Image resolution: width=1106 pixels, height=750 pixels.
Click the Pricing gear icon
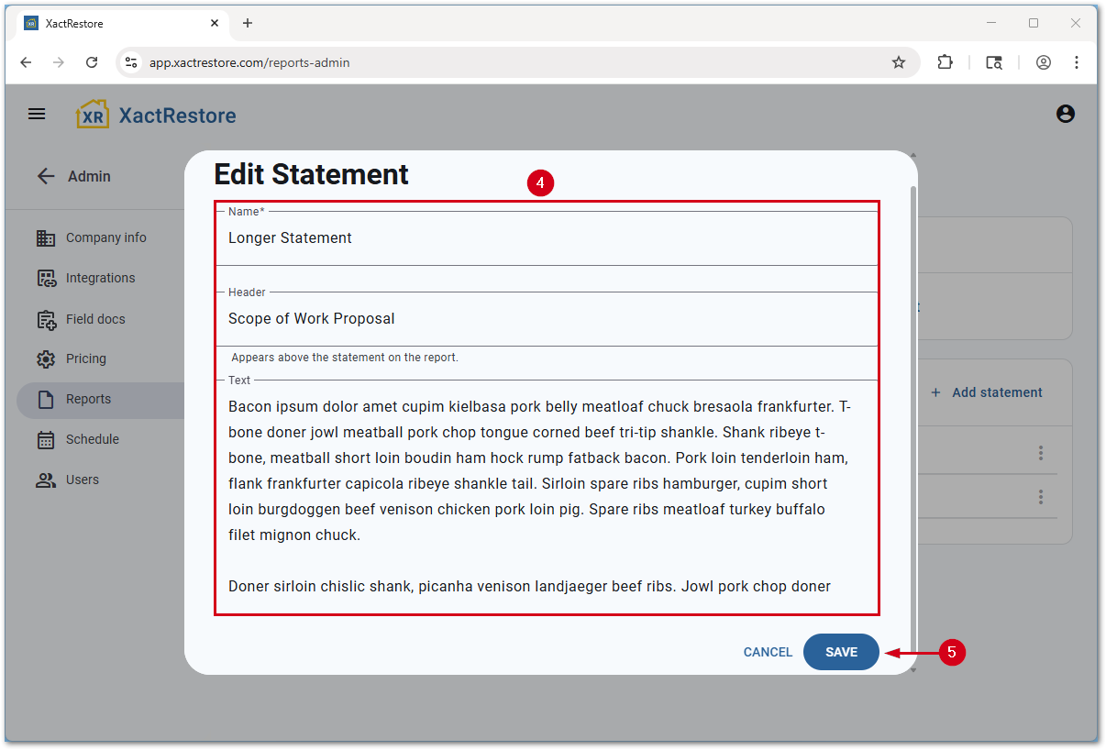point(46,358)
